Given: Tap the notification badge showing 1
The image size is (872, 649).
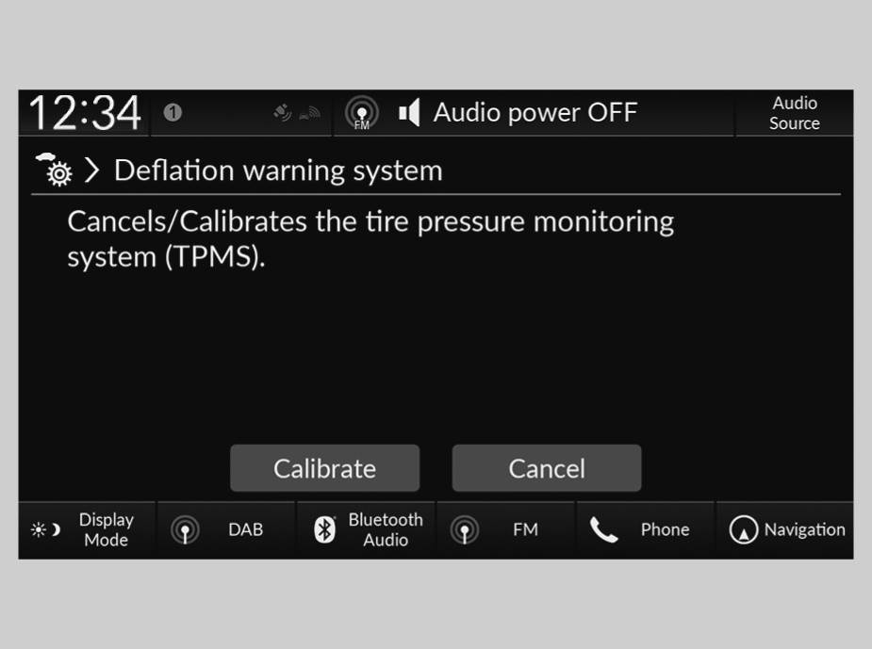Looking at the screenshot, I should coord(173,113).
